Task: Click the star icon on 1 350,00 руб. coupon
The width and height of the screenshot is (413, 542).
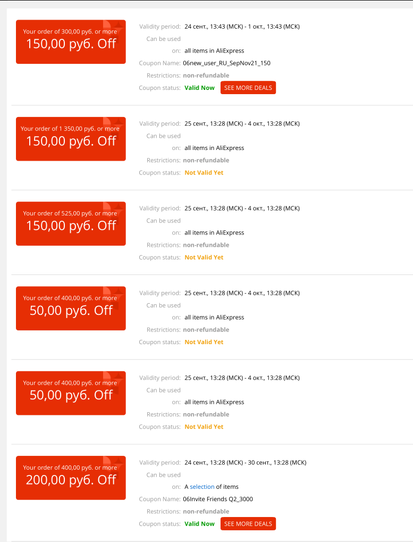Action: click(x=119, y=124)
